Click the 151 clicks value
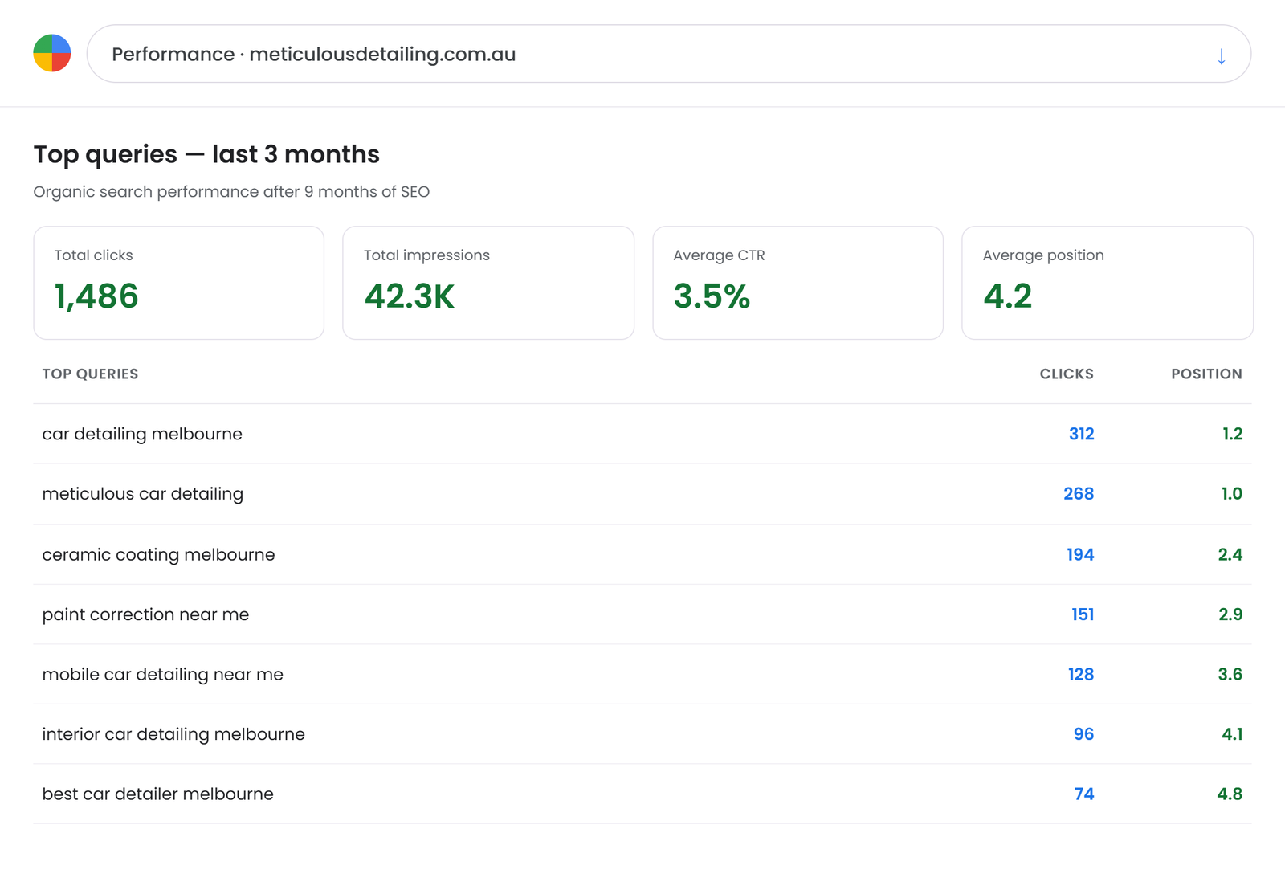 (1083, 614)
